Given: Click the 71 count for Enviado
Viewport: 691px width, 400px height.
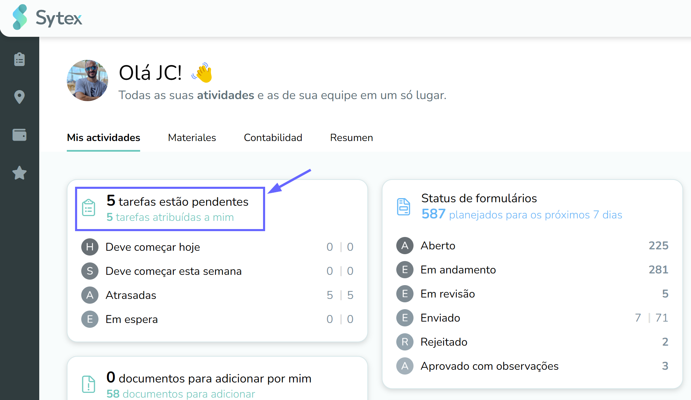Looking at the screenshot, I should coord(662,318).
